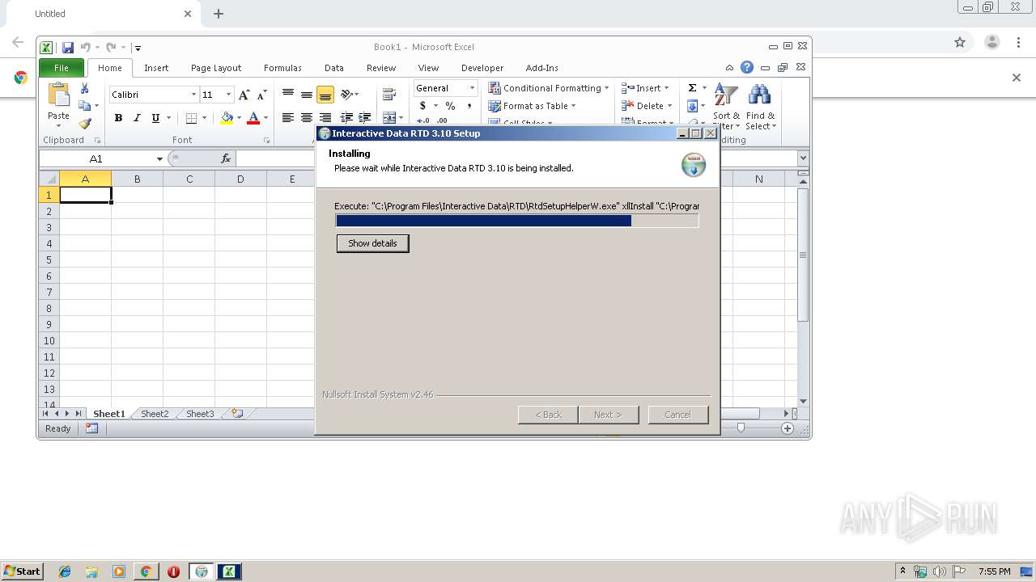Select cell A1 in the worksheet

85,195
